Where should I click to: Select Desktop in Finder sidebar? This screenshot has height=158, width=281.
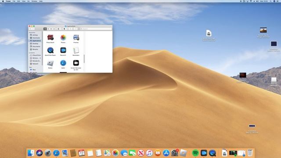click(35, 44)
